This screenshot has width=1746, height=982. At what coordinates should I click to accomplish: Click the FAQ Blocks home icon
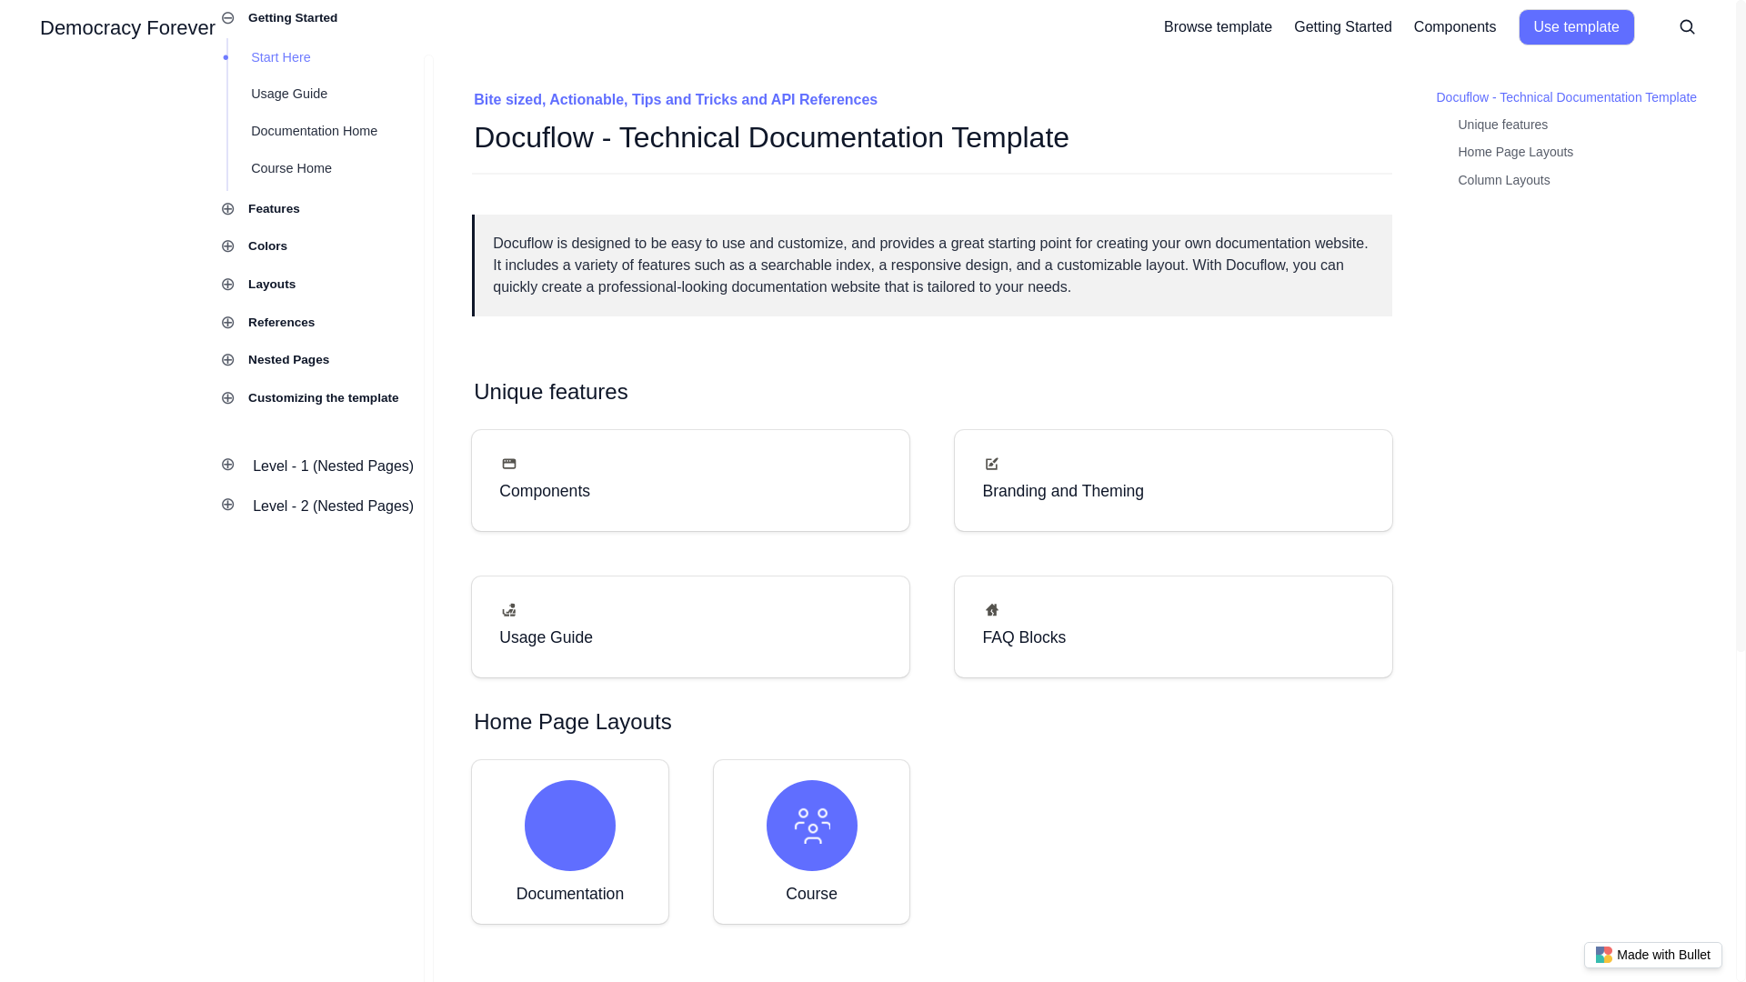[992, 610]
